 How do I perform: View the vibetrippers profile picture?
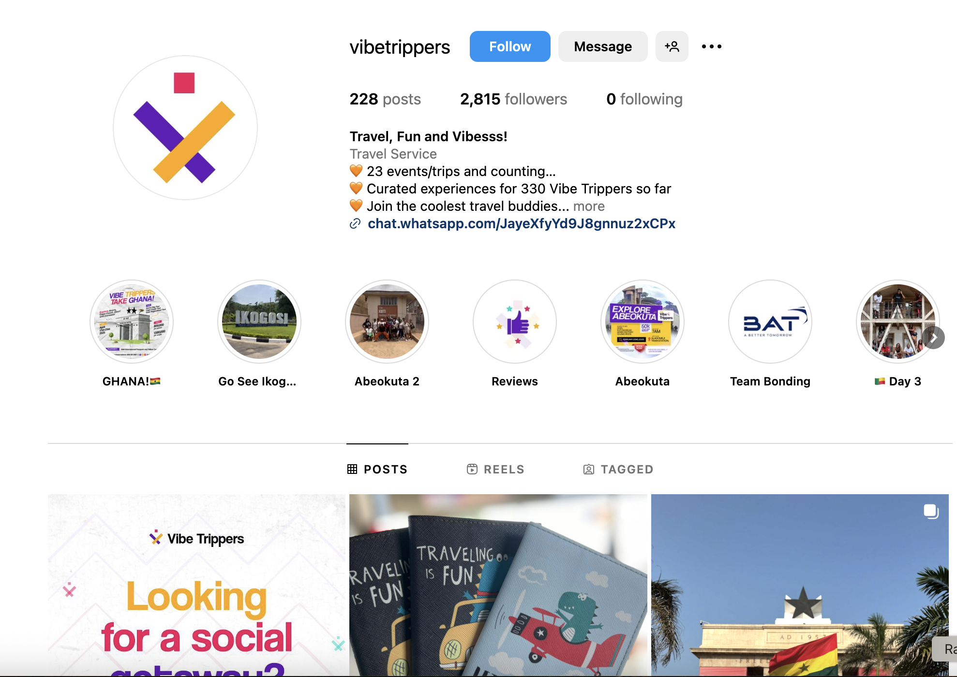coord(185,128)
